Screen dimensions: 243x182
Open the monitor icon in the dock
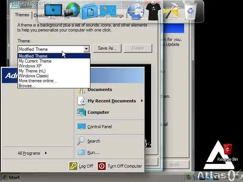tap(53, 10)
